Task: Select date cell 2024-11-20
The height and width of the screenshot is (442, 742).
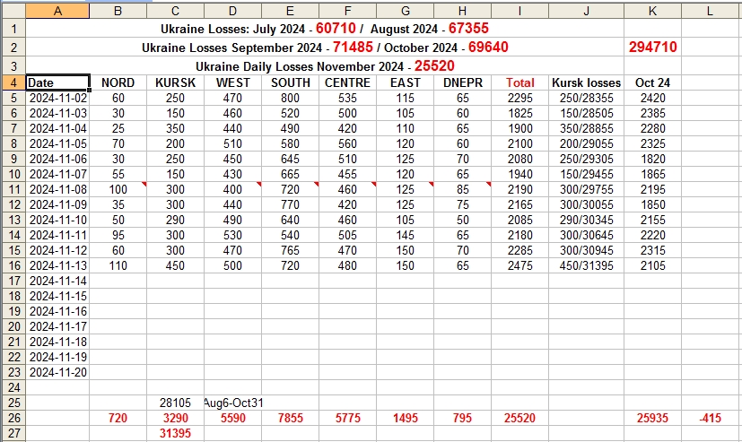Action: [x=57, y=372]
